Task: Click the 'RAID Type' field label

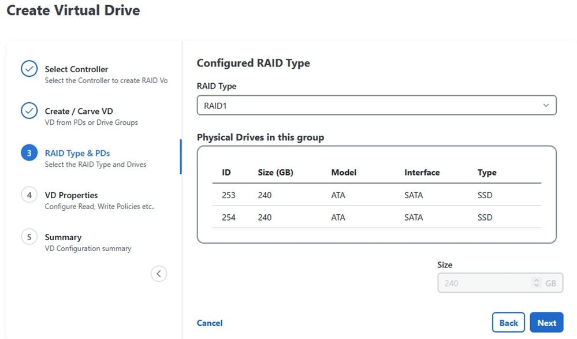Action: (x=217, y=86)
